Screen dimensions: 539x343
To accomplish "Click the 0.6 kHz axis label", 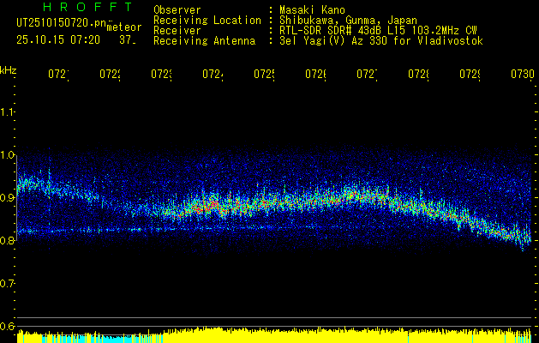I will [7, 326].
